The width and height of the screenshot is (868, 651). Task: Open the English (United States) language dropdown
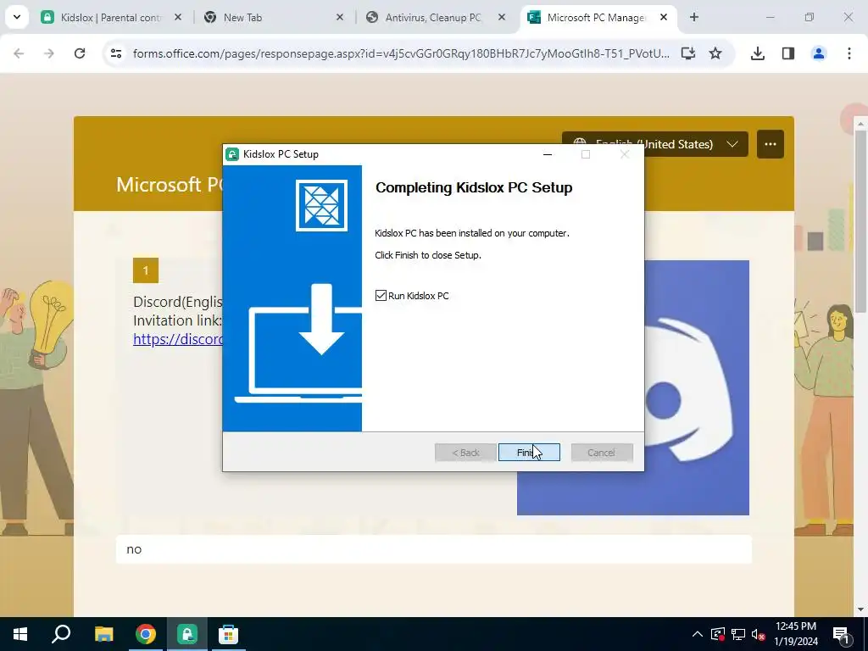[x=655, y=144]
